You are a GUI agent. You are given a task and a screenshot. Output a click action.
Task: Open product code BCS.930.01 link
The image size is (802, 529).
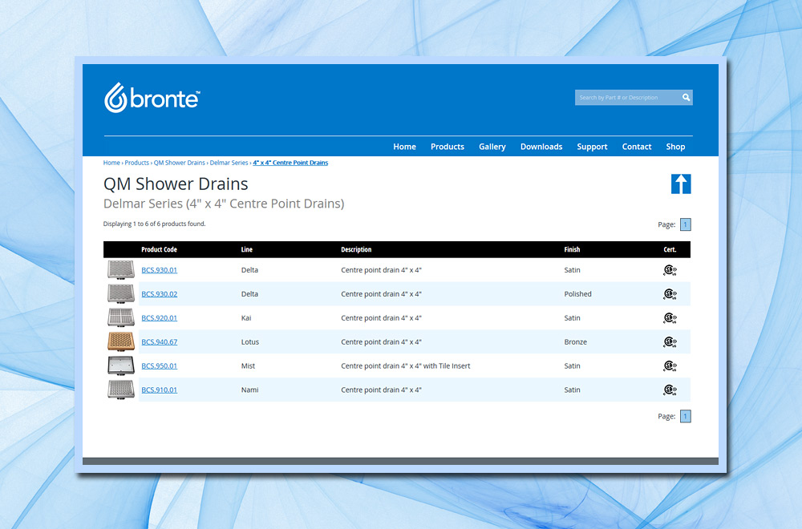coord(159,270)
